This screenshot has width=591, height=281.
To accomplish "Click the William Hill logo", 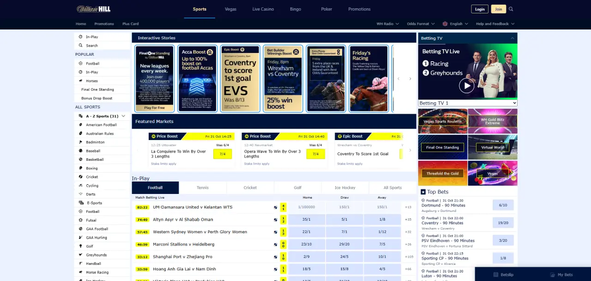I will pyautogui.click(x=93, y=9).
